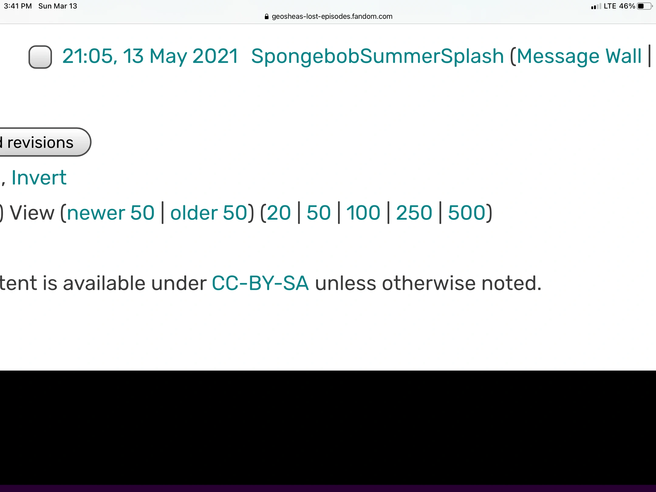Tap the battery icon in status bar
Screen dimensions: 656x492
(644, 6)
